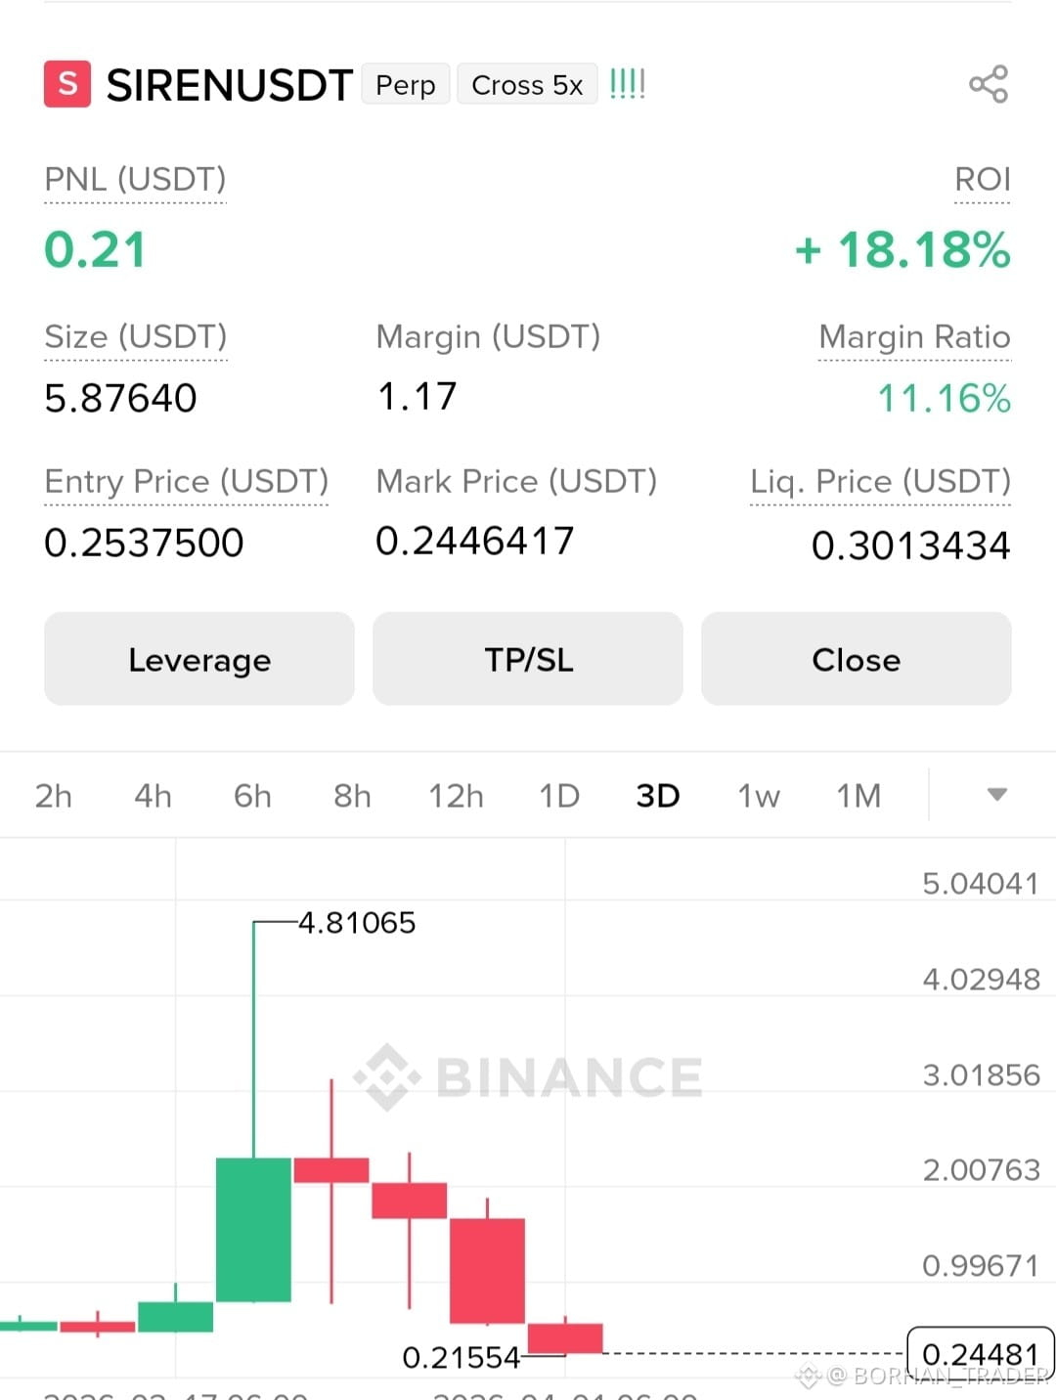
Task: Switch chart to 1w interval
Action: coord(759,796)
